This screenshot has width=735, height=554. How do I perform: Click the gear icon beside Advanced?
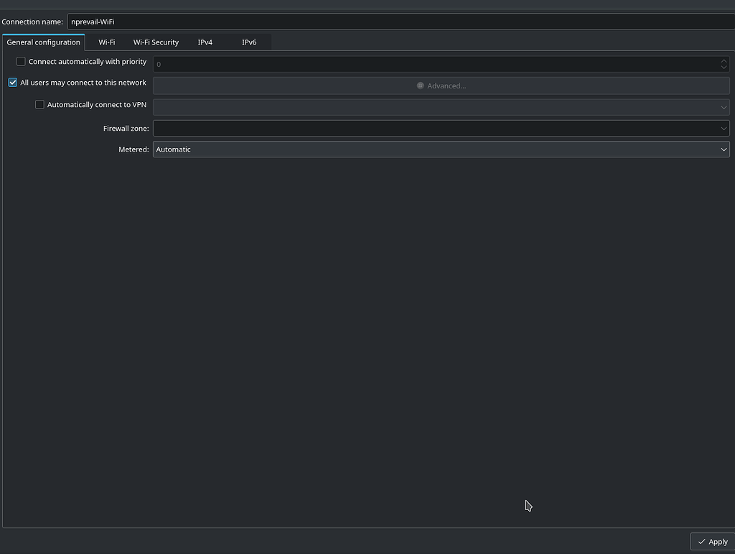(x=420, y=85)
